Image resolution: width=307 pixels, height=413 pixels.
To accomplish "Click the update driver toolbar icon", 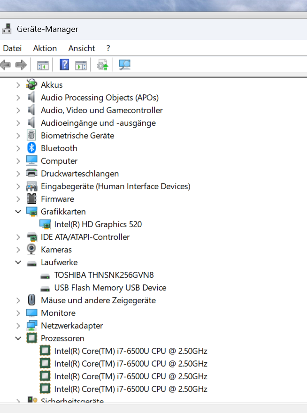I will click(102, 65).
